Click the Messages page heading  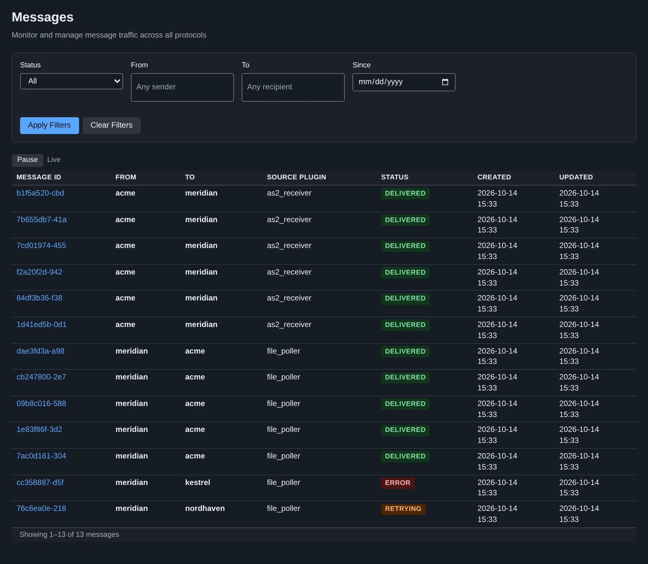(x=43, y=17)
